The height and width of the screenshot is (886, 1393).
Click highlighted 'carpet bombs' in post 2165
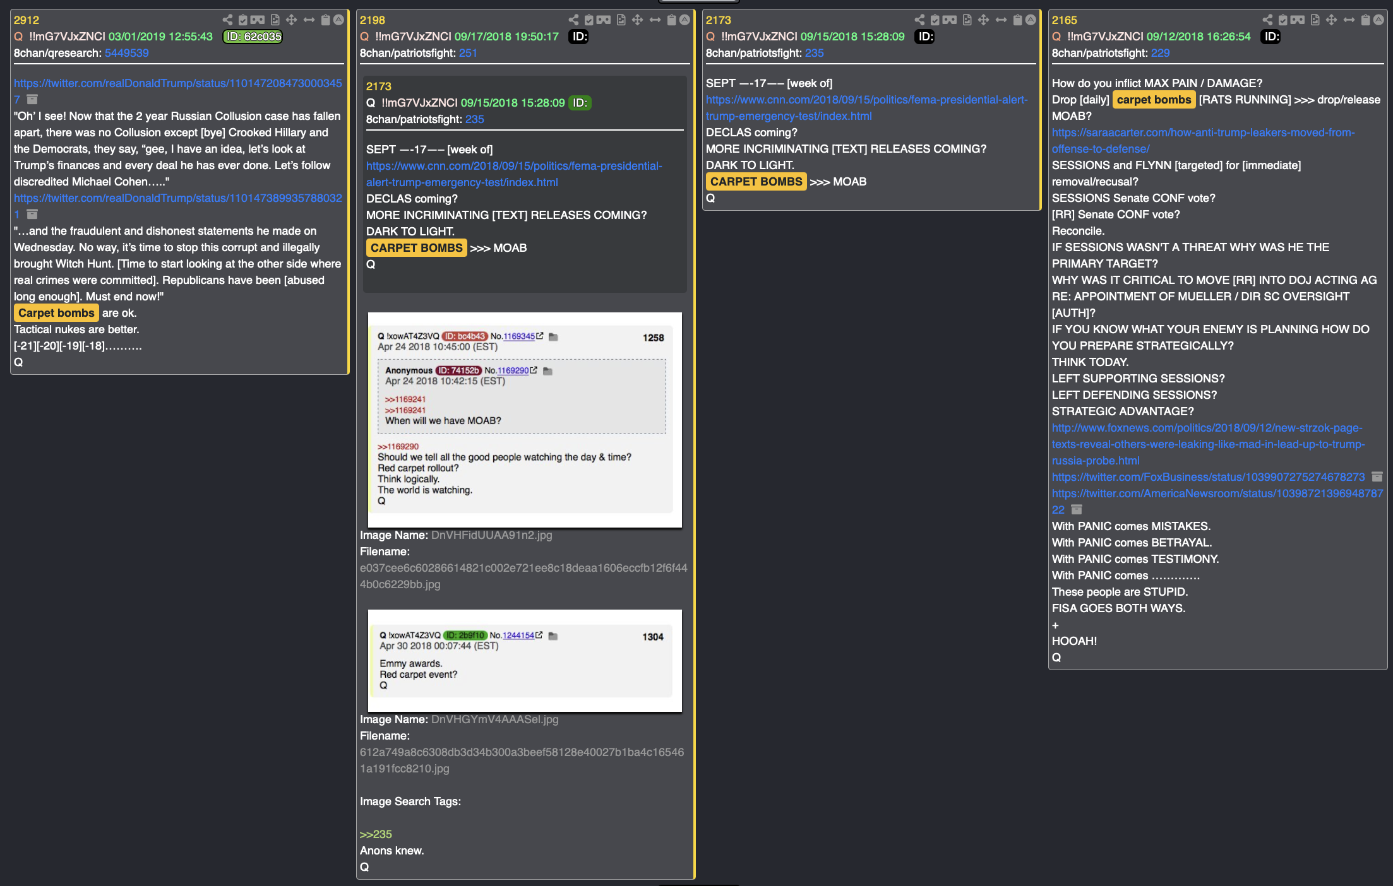1154,100
